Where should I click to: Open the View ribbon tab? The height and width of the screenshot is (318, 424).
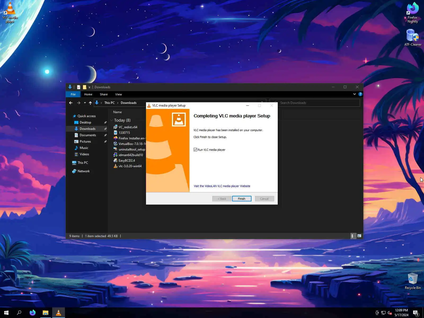point(118,94)
